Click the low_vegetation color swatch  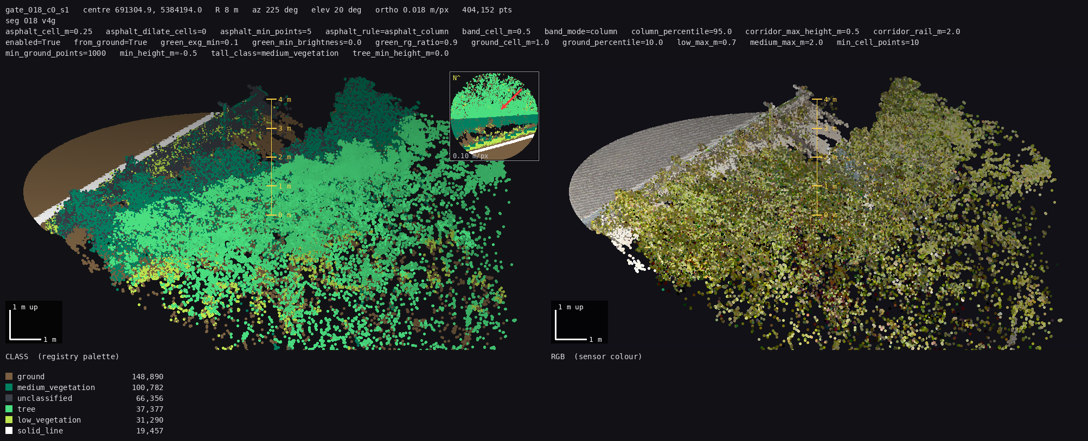pos(9,420)
